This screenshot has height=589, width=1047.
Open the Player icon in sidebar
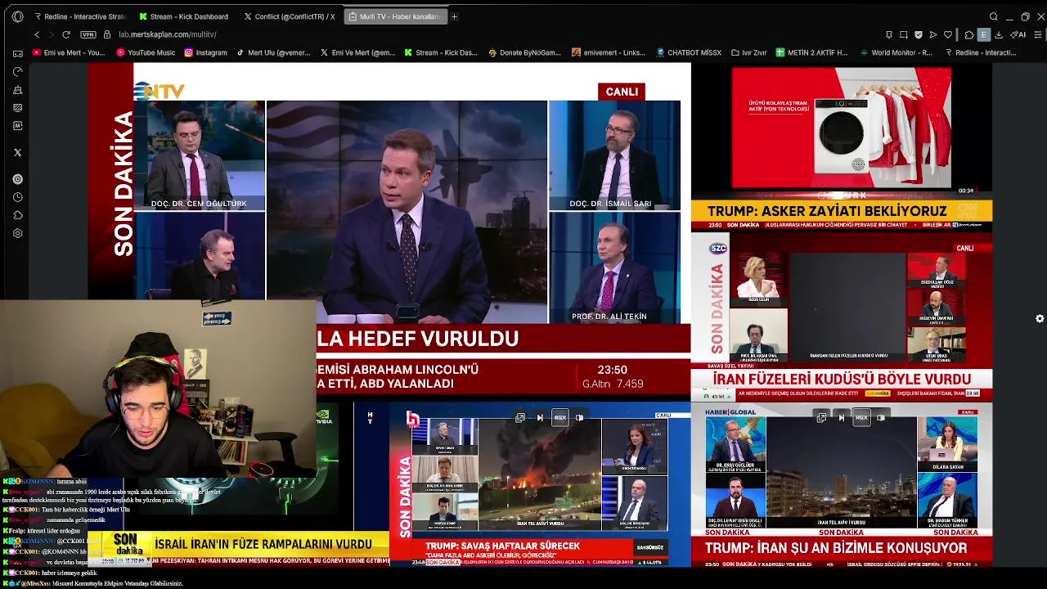[x=18, y=179]
